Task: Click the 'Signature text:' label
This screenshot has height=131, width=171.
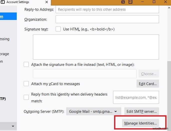Action: (36, 29)
